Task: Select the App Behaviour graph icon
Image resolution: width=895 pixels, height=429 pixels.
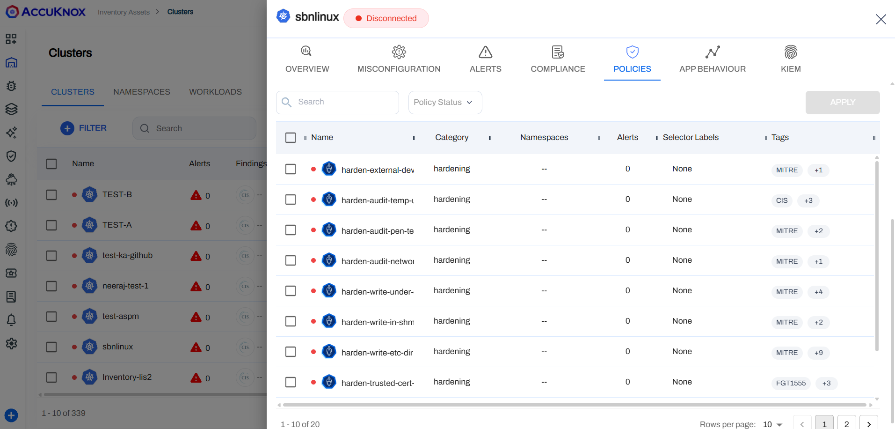Action: click(x=712, y=52)
